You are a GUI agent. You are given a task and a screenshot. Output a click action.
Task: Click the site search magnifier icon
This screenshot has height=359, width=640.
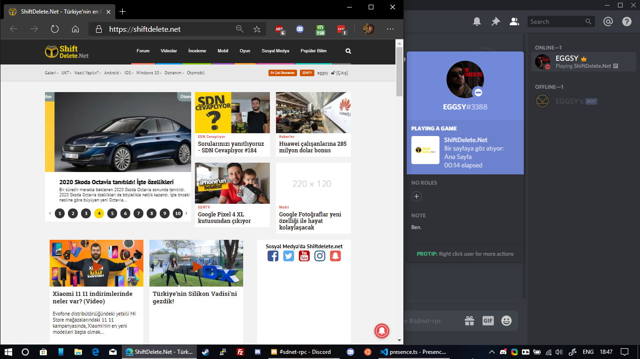tap(348, 51)
